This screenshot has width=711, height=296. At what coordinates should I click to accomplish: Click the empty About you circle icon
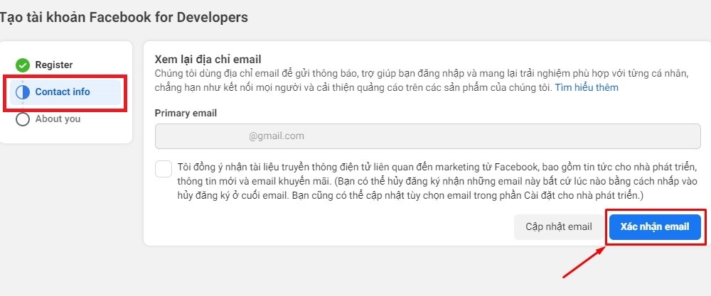click(x=22, y=119)
